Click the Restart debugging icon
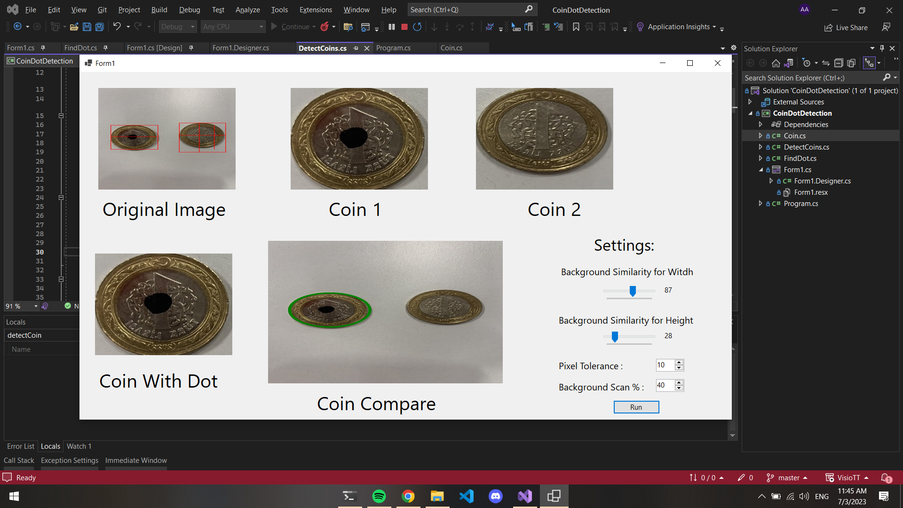This screenshot has width=903, height=508. coord(417,27)
